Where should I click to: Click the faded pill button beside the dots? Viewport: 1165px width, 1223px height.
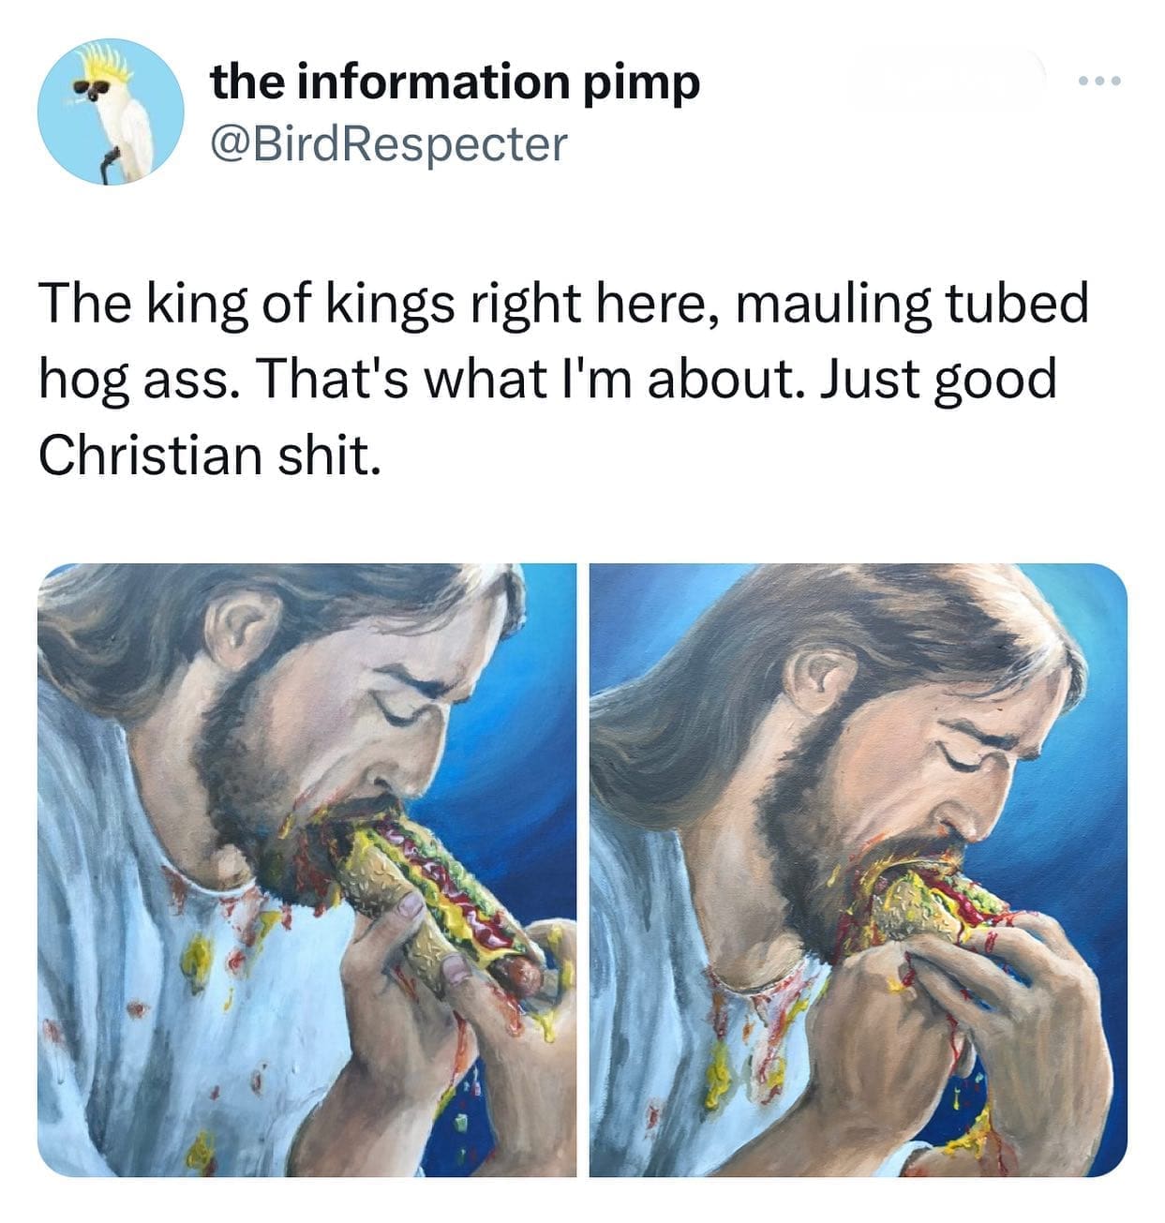[945, 81]
